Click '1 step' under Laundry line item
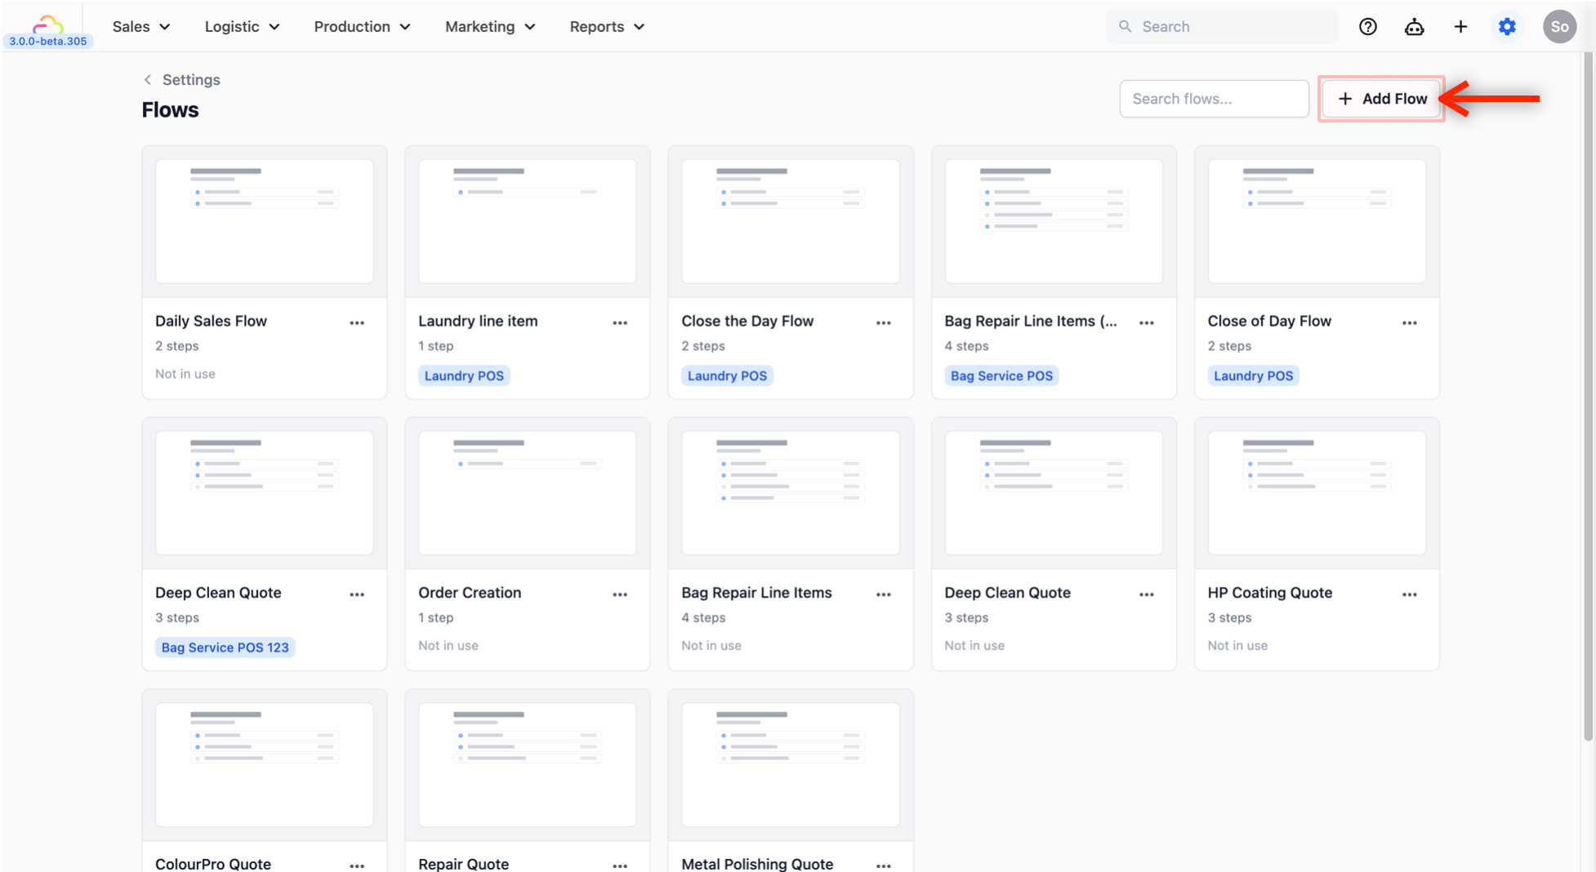This screenshot has height=872, width=1596. (436, 346)
